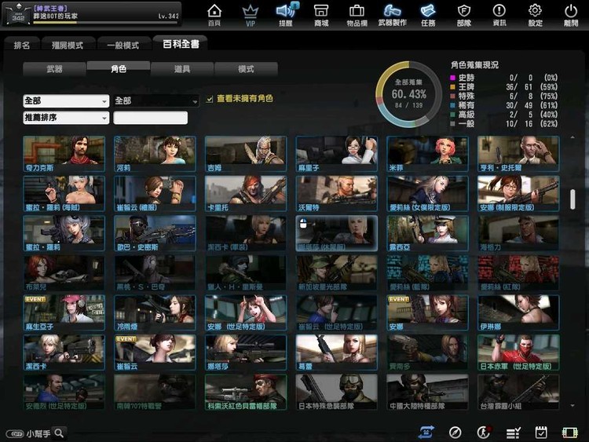Open the VIP crown icon
This screenshot has height=442, width=589.
(250, 15)
